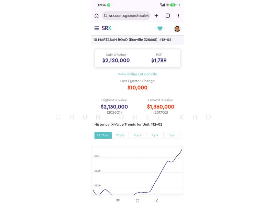The height and width of the screenshot is (206, 275).
Task: Tap the browser home icon
Action: click(x=97, y=15)
